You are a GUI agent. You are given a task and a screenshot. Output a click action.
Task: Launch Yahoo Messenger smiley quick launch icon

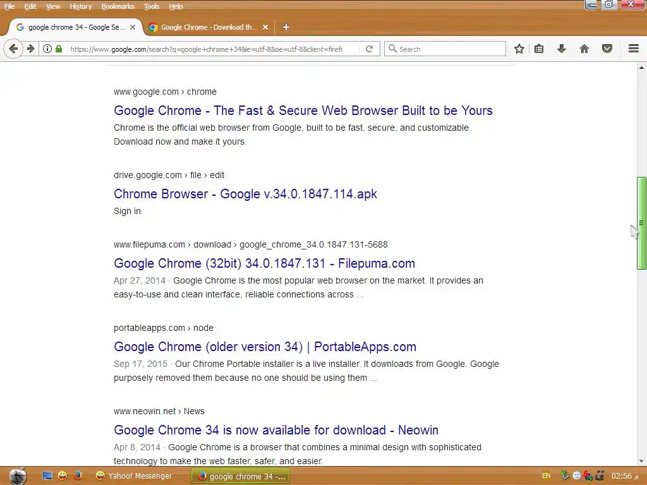pos(63,476)
